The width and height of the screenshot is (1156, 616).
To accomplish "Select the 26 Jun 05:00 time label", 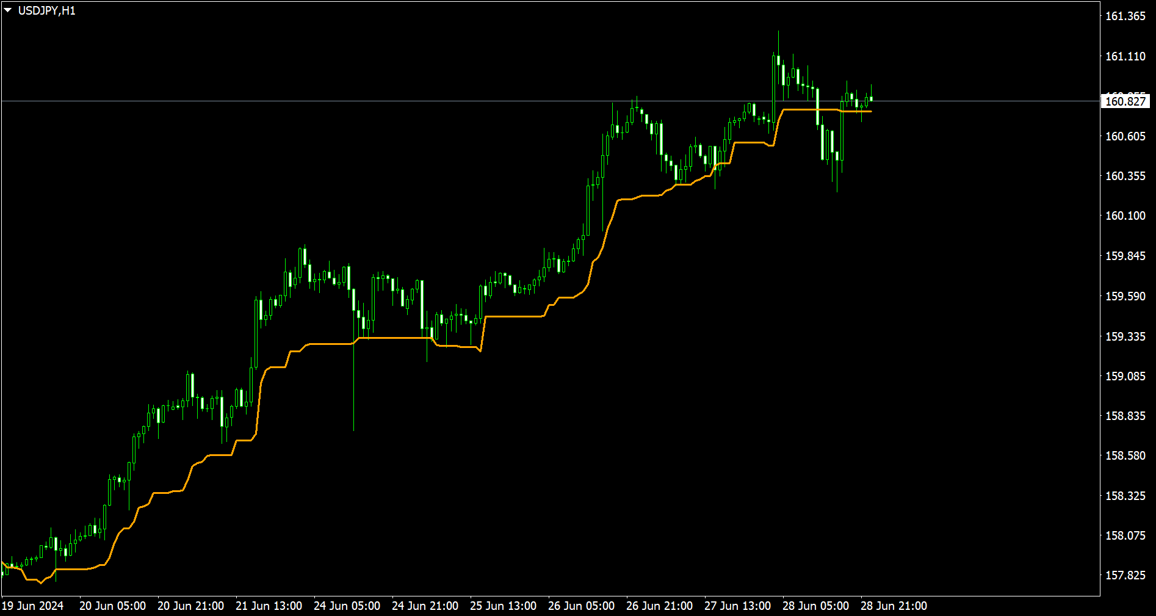I will [581, 606].
